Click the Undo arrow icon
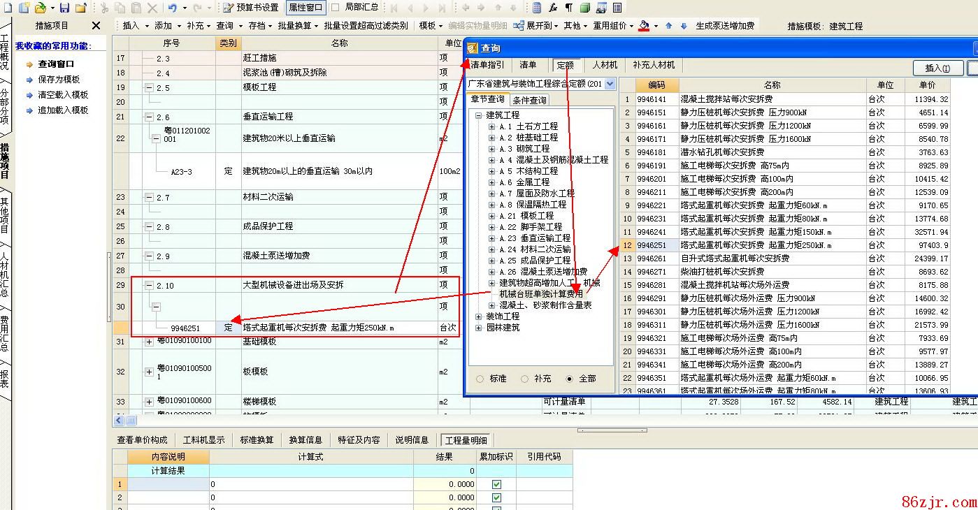Image resolution: width=978 pixels, height=510 pixels. click(x=173, y=8)
